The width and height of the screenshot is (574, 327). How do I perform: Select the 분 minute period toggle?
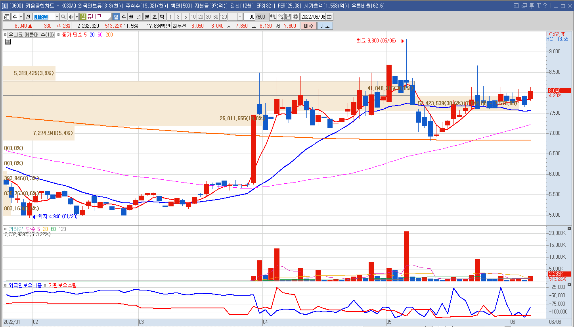tap(147, 17)
